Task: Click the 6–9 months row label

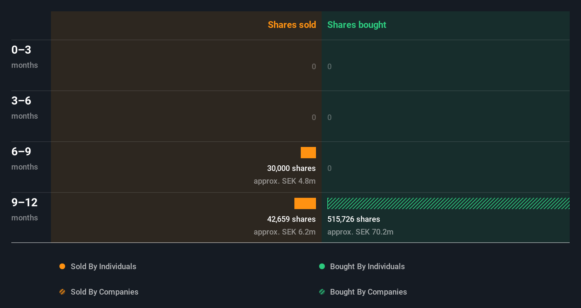Action: tap(24, 159)
